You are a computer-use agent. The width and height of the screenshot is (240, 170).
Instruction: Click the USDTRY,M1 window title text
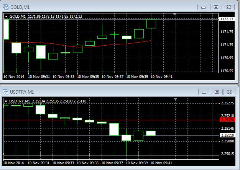click(22, 92)
